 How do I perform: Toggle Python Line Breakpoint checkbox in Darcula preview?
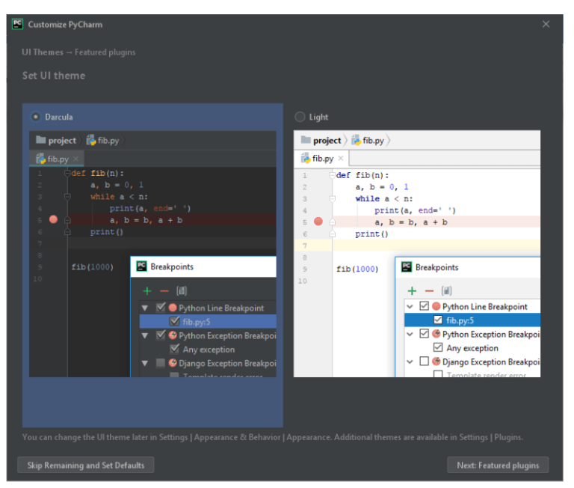pyautogui.click(x=161, y=308)
